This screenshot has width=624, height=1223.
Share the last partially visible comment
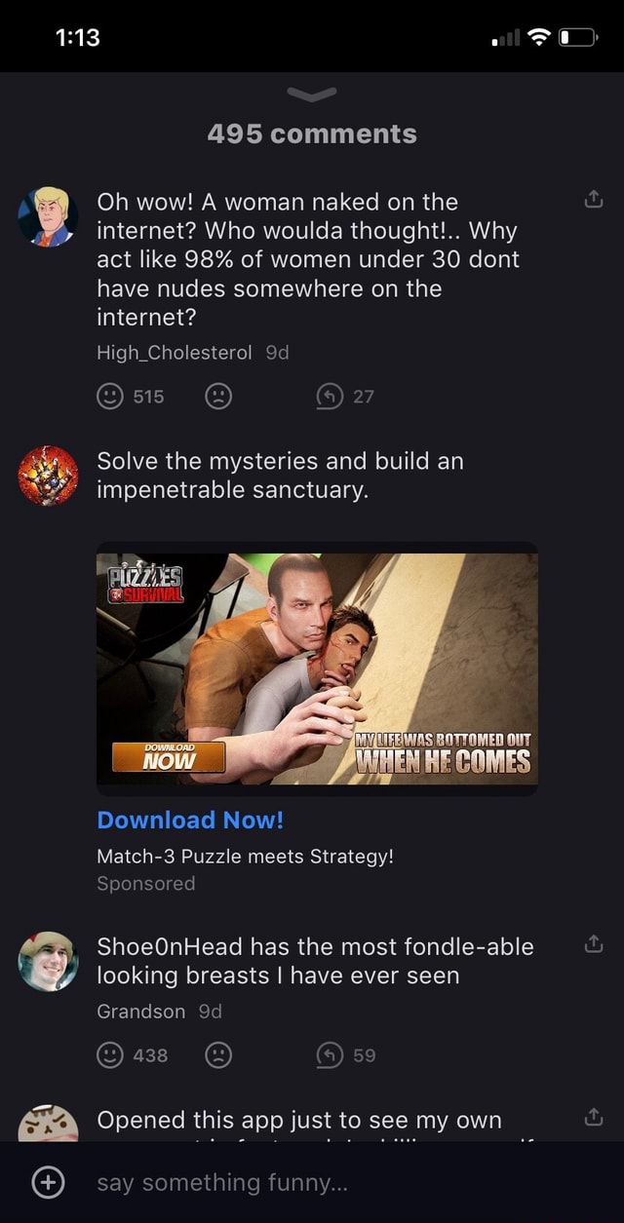[x=594, y=1119]
